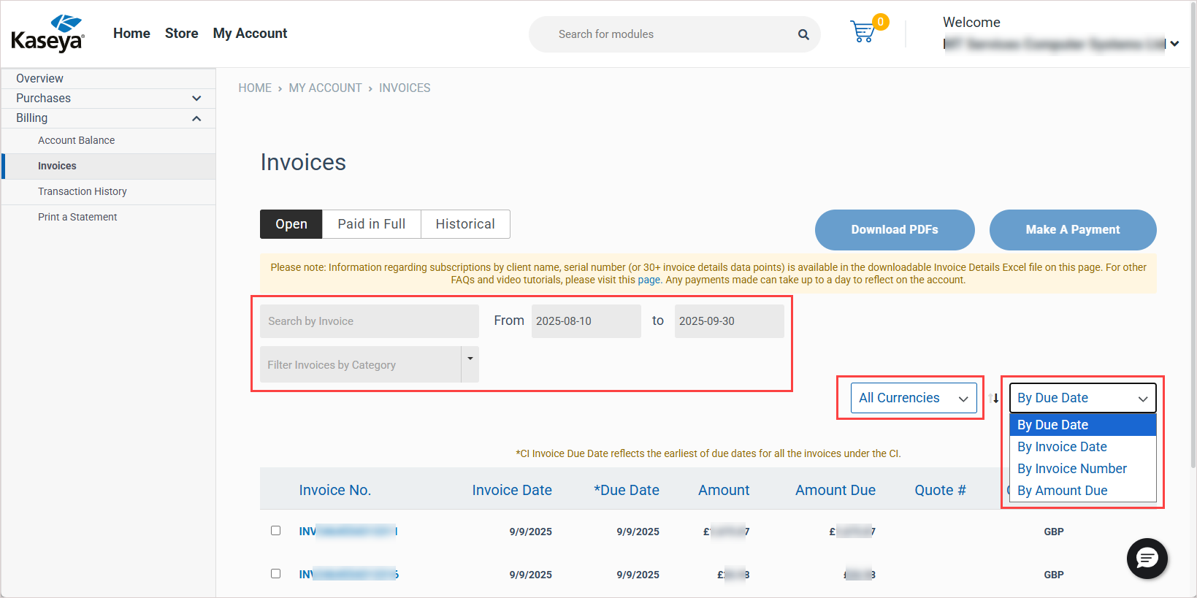Screen dimensions: 1197x598
Task: Tick the second invoice row checkbox
Action: pos(275,574)
